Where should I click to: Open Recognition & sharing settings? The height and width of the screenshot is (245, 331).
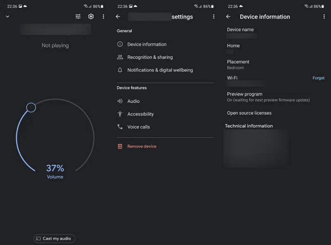point(165,57)
